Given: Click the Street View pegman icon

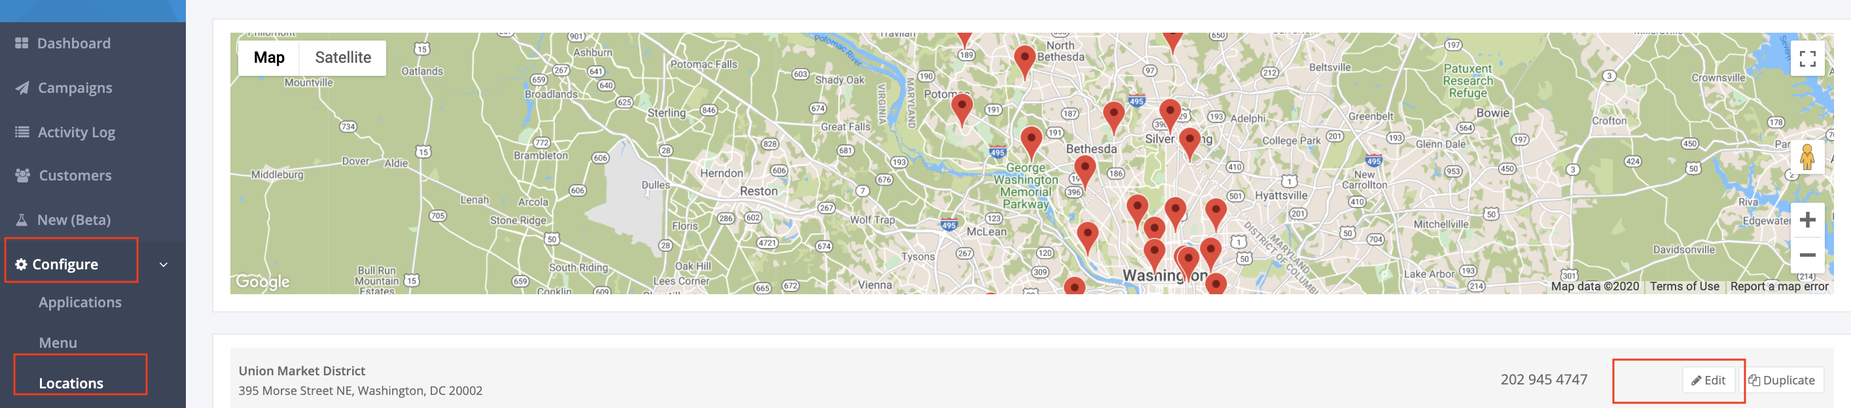Looking at the screenshot, I should tap(1807, 156).
